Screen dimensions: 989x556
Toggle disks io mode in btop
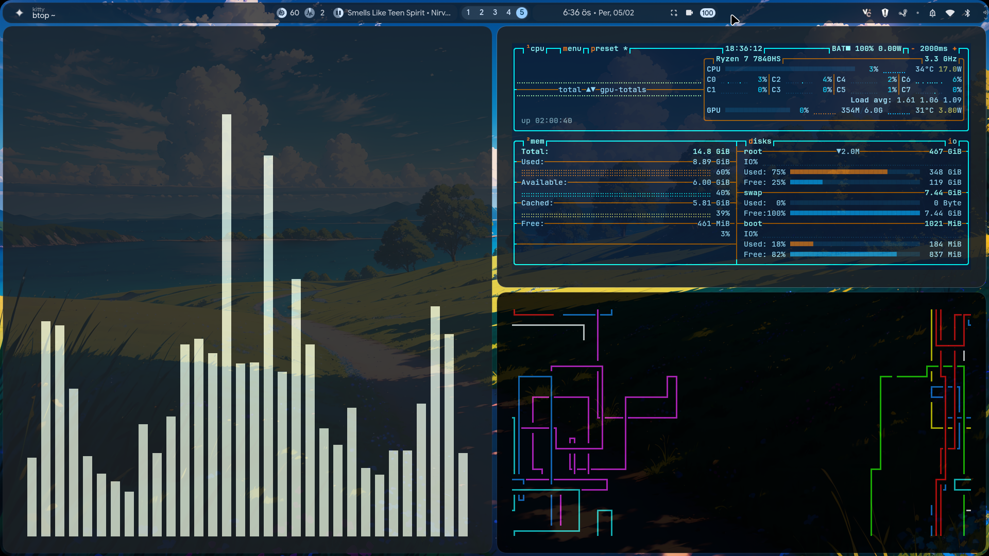click(952, 142)
